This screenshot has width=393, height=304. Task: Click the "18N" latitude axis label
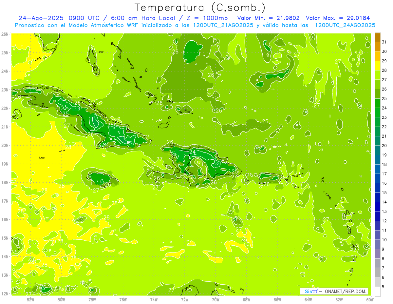[x=5, y=182]
